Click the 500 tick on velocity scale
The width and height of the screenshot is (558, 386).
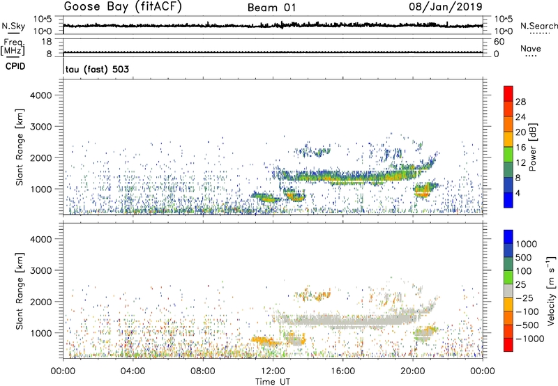tap(524, 257)
